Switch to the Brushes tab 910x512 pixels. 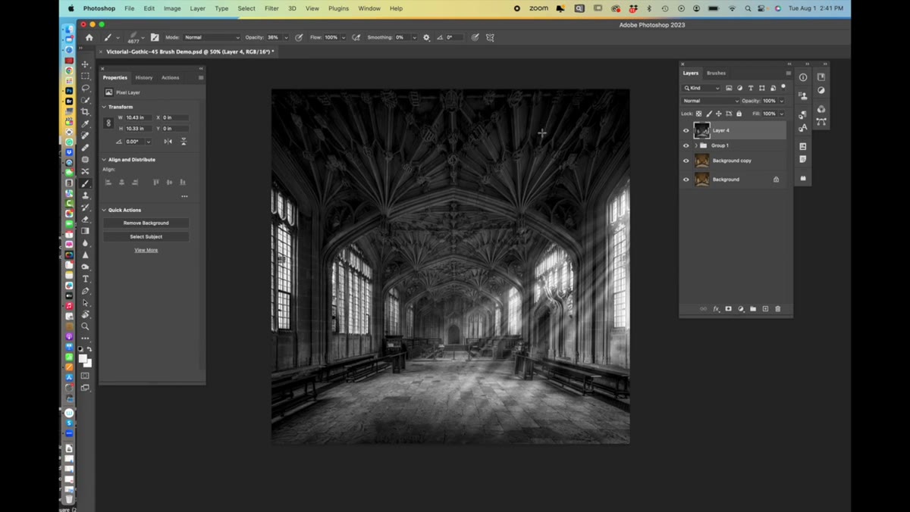coord(716,73)
